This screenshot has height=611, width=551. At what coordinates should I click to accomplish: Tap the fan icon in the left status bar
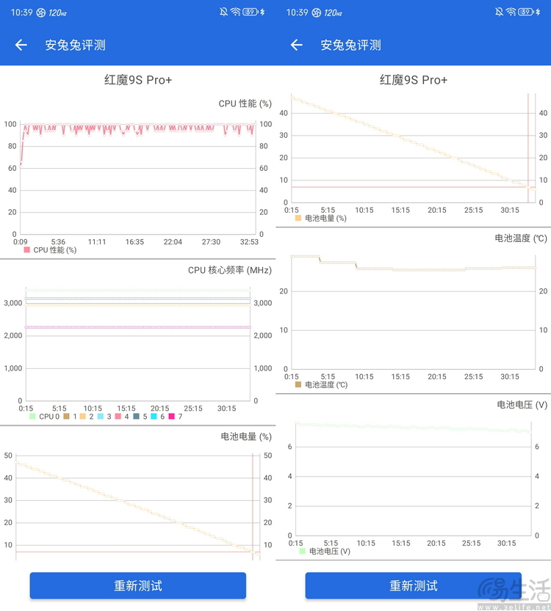click(41, 12)
